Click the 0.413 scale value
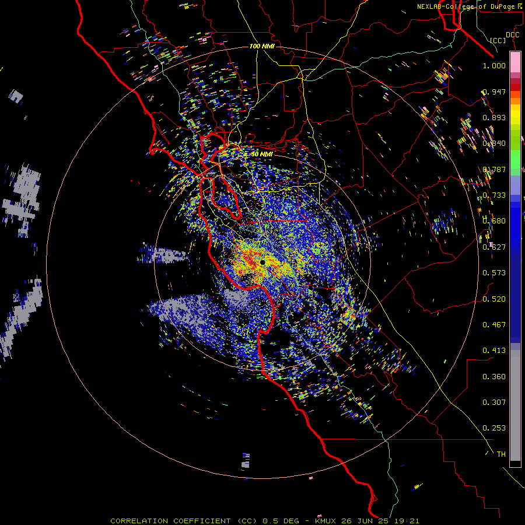The width and height of the screenshot is (525, 525). (x=494, y=351)
